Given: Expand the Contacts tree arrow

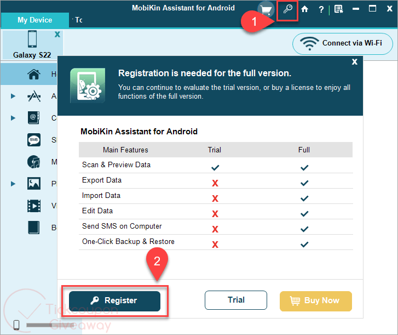Looking at the screenshot, I should tap(13, 118).
